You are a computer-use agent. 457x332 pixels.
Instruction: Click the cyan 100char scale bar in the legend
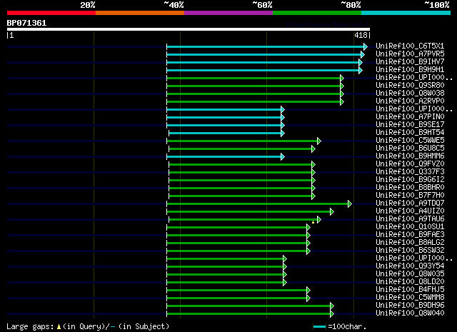(319, 326)
